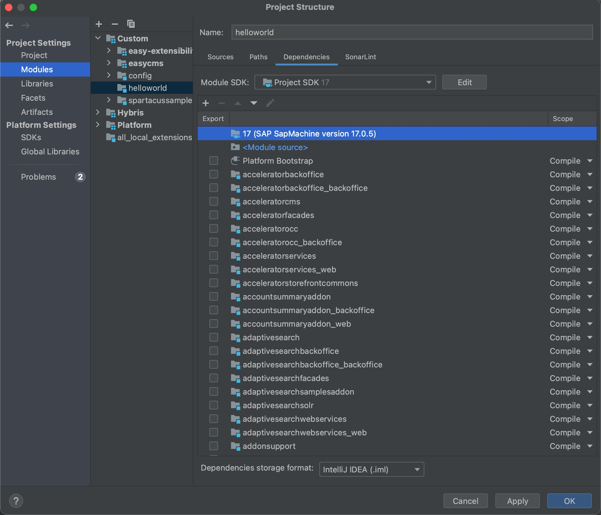Click the Add dependency plus icon
Viewport: 601px width, 515px height.
tap(206, 103)
